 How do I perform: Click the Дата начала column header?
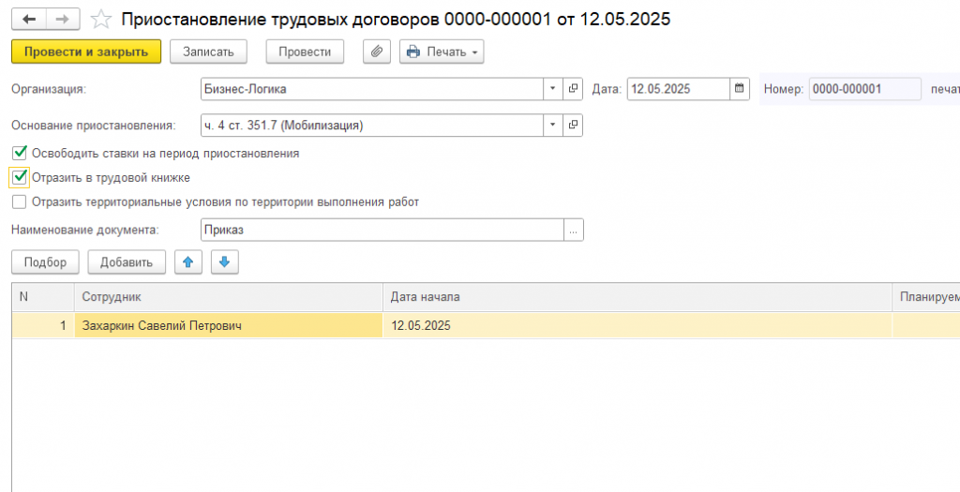click(637, 297)
